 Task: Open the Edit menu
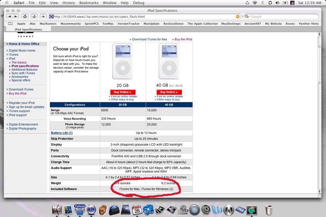click(x=42, y=3)
